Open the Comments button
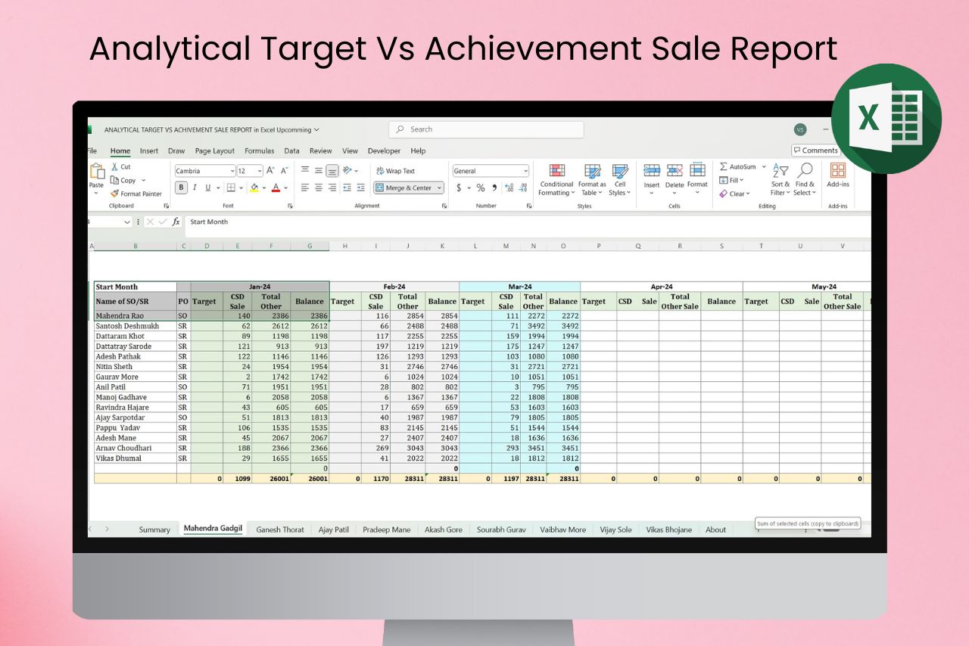Image resolution: width=969 pixels, height=646 pixels. click(x=815, y=151)
